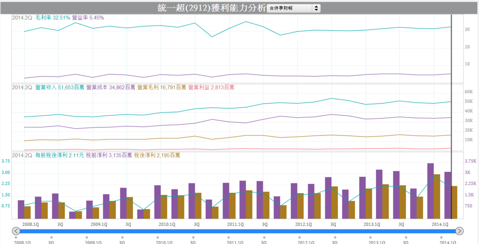Click the 3.00 left axis value
The height and width of the screenshot is (244, 479).
pos(6,173)
